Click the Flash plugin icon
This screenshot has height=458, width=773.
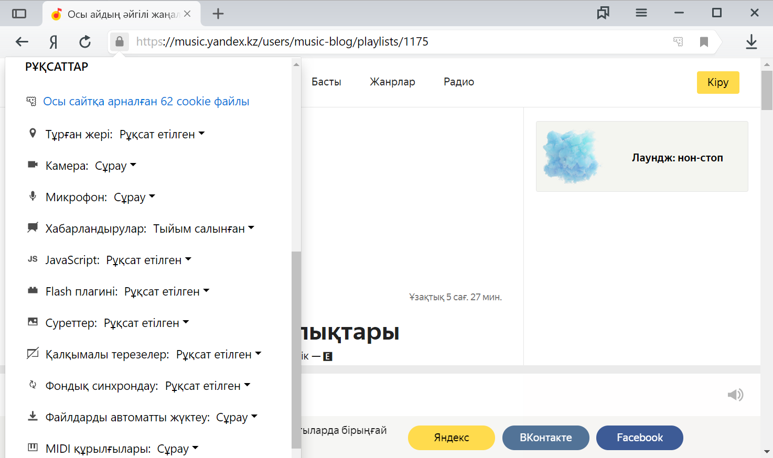click(x=33, y=290)
